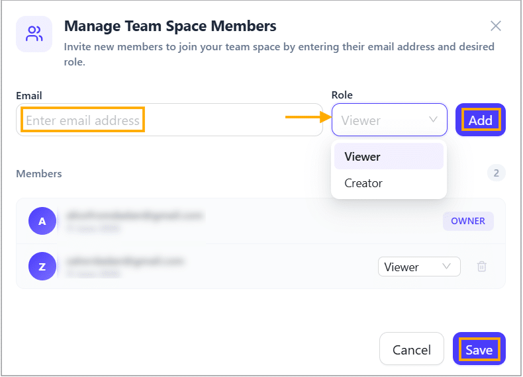Open the Role dropdown showing Viewer
This screenshot has width=523, height=377.
pos(389,120)
